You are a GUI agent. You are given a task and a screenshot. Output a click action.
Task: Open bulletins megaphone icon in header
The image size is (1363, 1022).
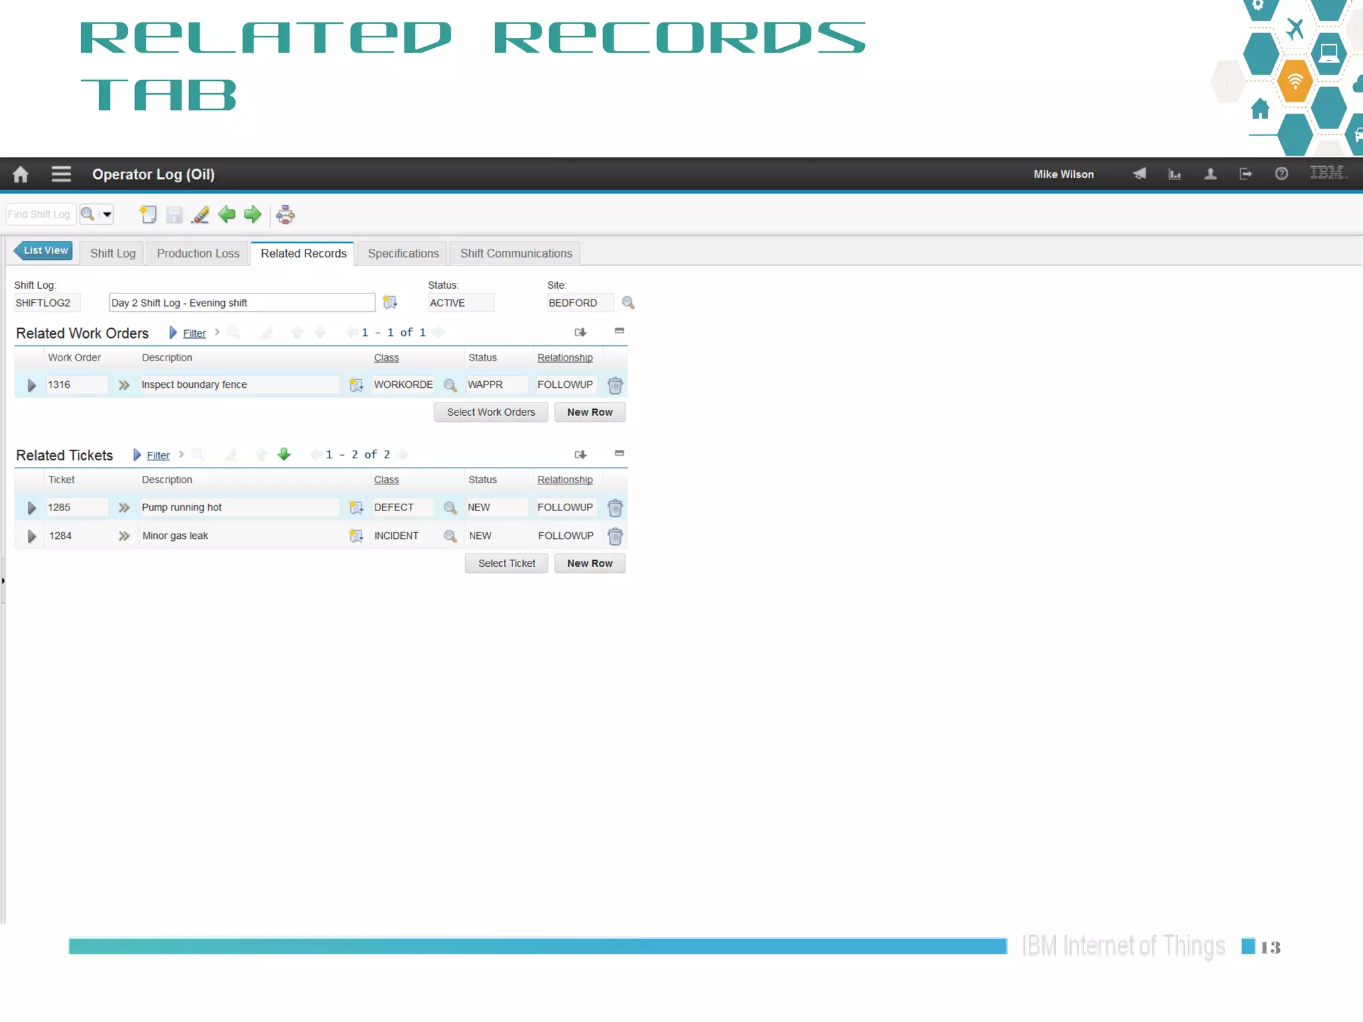tap(1139, 174)
